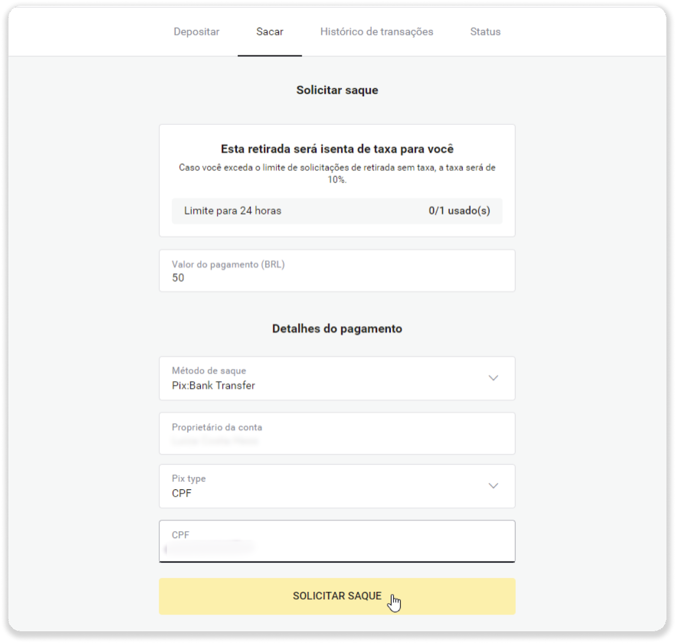The width and height of the screenshot is (676, 643).
Task: Click the 'Esta retirada será isenta' title
Action: 337,149
